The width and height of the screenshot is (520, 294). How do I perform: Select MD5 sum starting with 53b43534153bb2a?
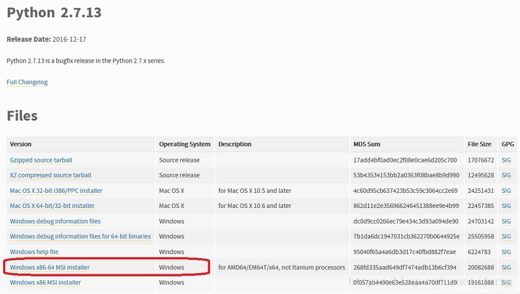[x=406, y=175]
